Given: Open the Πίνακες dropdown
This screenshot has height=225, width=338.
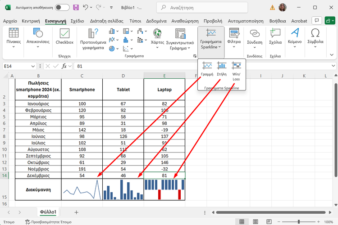Looking at the screenshot, I should pos(14,38).
